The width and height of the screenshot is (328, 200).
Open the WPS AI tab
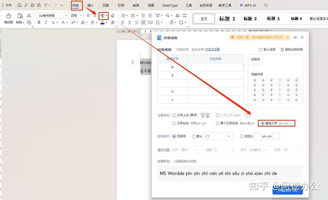[x=248, y=6]
